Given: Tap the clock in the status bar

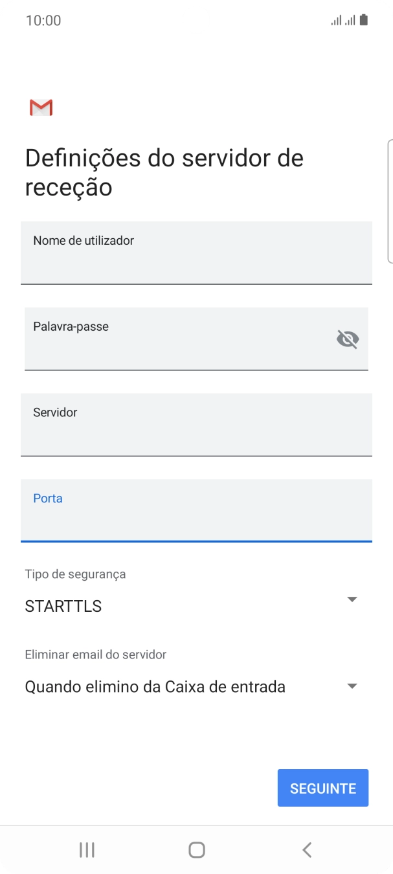Looking at the screenshot, I should [43, 19].
